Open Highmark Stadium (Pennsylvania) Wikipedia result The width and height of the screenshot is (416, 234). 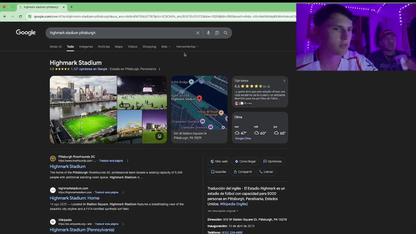82,230
